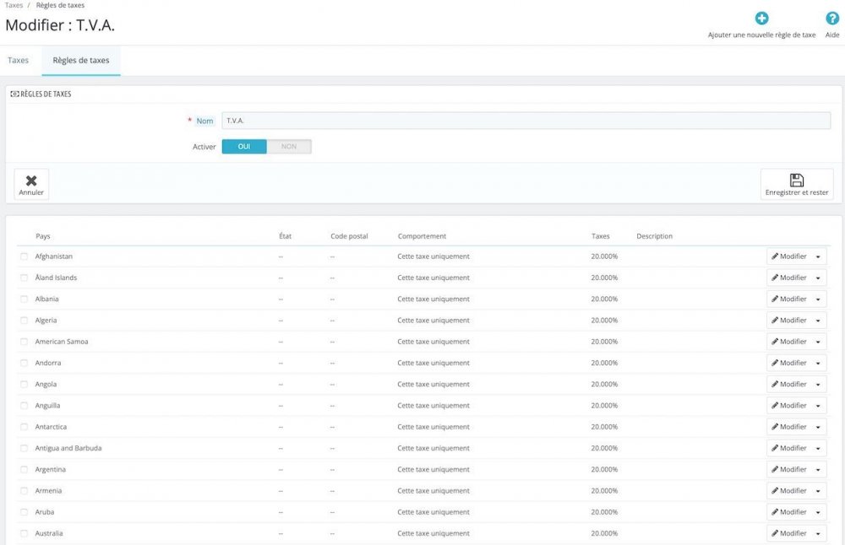Open the Aide help question-mark icon

(x=832, y=19)
